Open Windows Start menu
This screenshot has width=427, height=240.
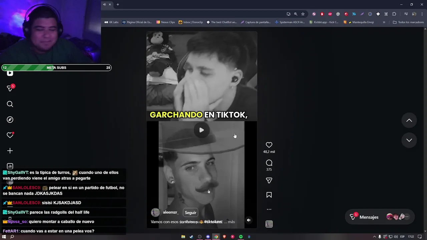[x=4, y=237]
